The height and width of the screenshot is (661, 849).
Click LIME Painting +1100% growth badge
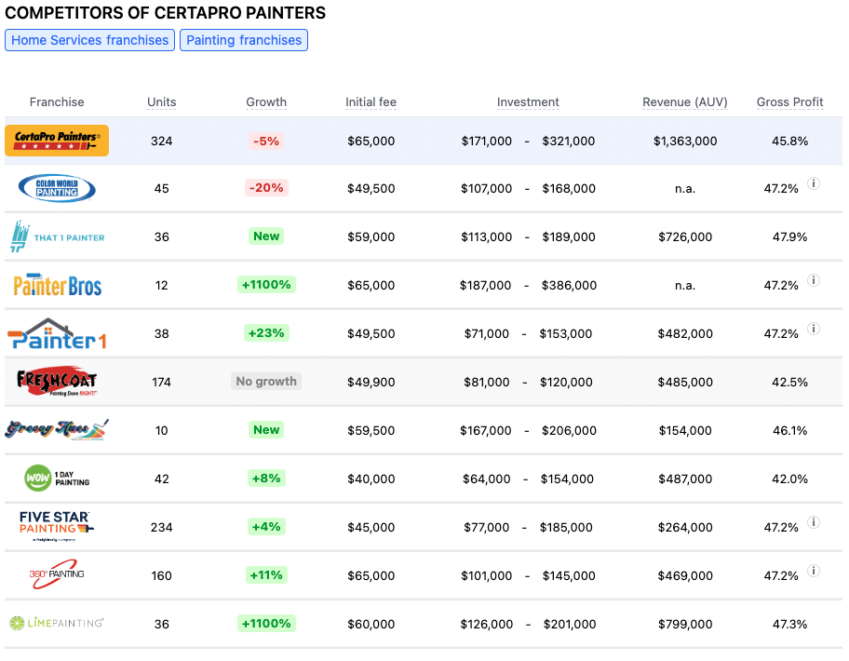266,623
